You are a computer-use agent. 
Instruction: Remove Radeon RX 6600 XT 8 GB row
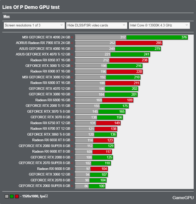coord(72,152)
